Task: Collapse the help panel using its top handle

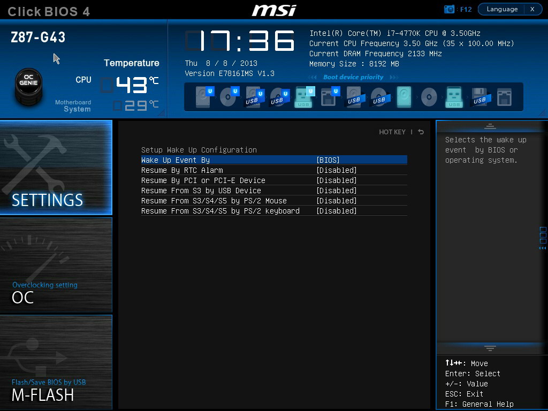Action: pos(490,126)
